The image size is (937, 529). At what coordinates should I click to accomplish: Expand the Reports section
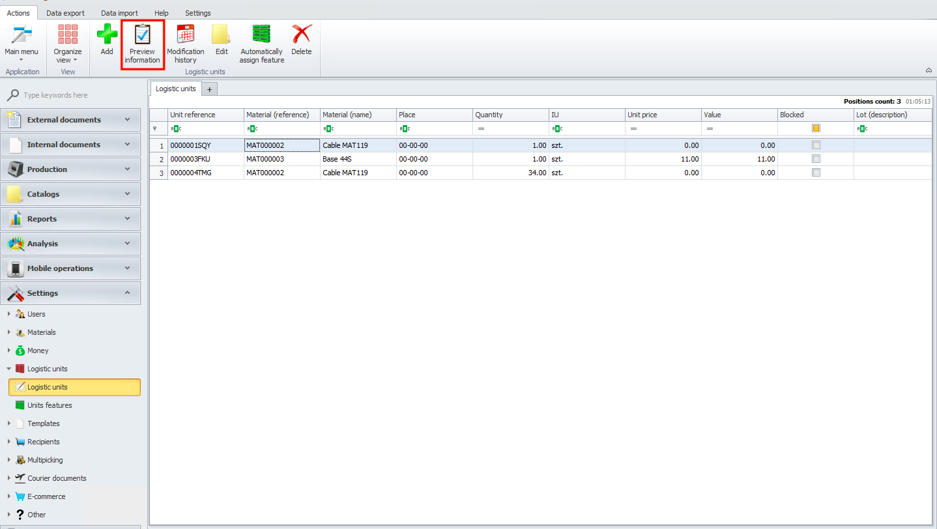coord(70,219)
